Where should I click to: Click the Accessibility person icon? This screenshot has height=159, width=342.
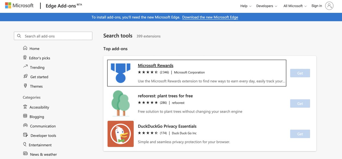(x=25, y=107)
